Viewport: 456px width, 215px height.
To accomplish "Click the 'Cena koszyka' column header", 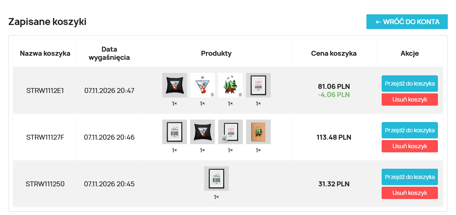I will click(x=334, y=53).
